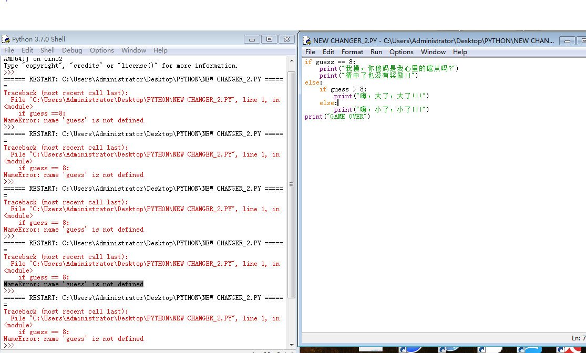Click the 'Type "copyright", "credits"' line in shell

(121, 66)
